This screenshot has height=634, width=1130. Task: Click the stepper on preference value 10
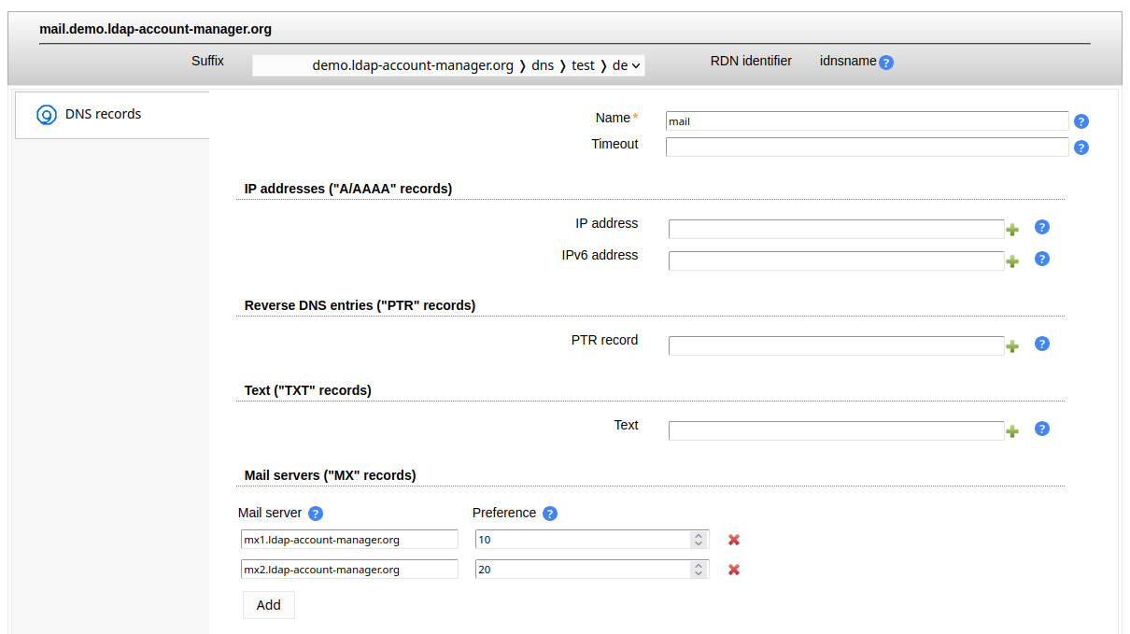[x=698, y=540]
